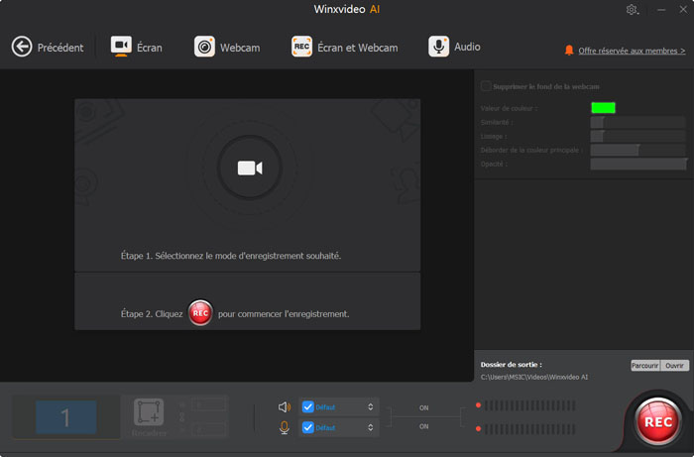Viewport: 694px width, 457px height.
Task: Pick the Audio microphone icon
Action: tap(438, 47)
